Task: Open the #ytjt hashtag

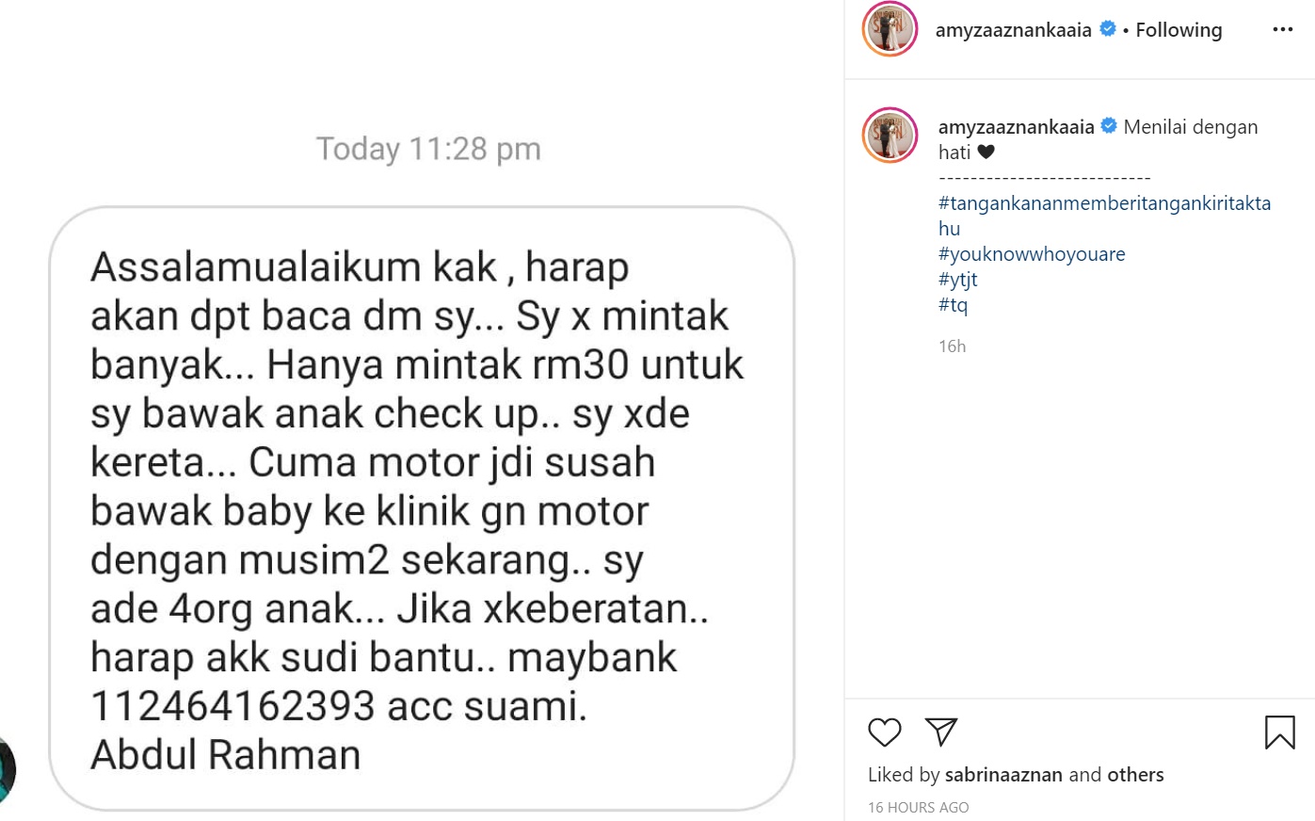Action: [x=957, y=280]
